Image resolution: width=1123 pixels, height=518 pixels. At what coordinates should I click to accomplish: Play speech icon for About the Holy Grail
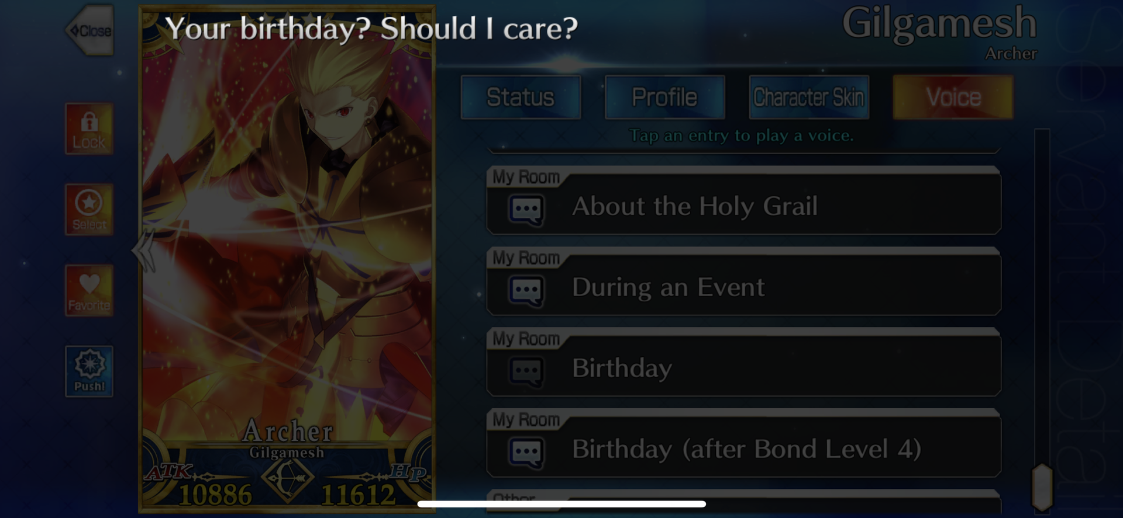pyautogui.click(x=526, y=210)
